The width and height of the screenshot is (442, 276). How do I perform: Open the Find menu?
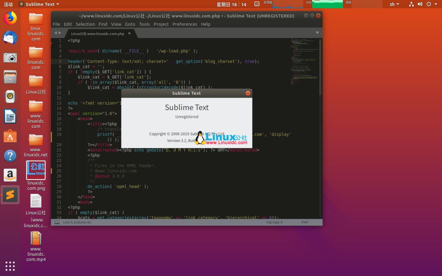103,24
